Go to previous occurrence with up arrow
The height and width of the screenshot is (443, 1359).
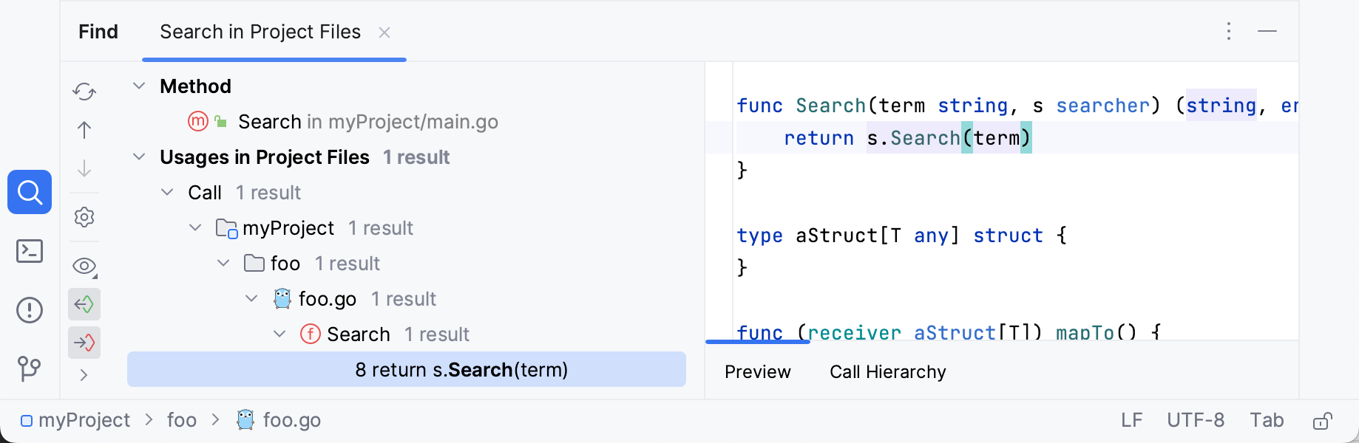tap(84, 130)
